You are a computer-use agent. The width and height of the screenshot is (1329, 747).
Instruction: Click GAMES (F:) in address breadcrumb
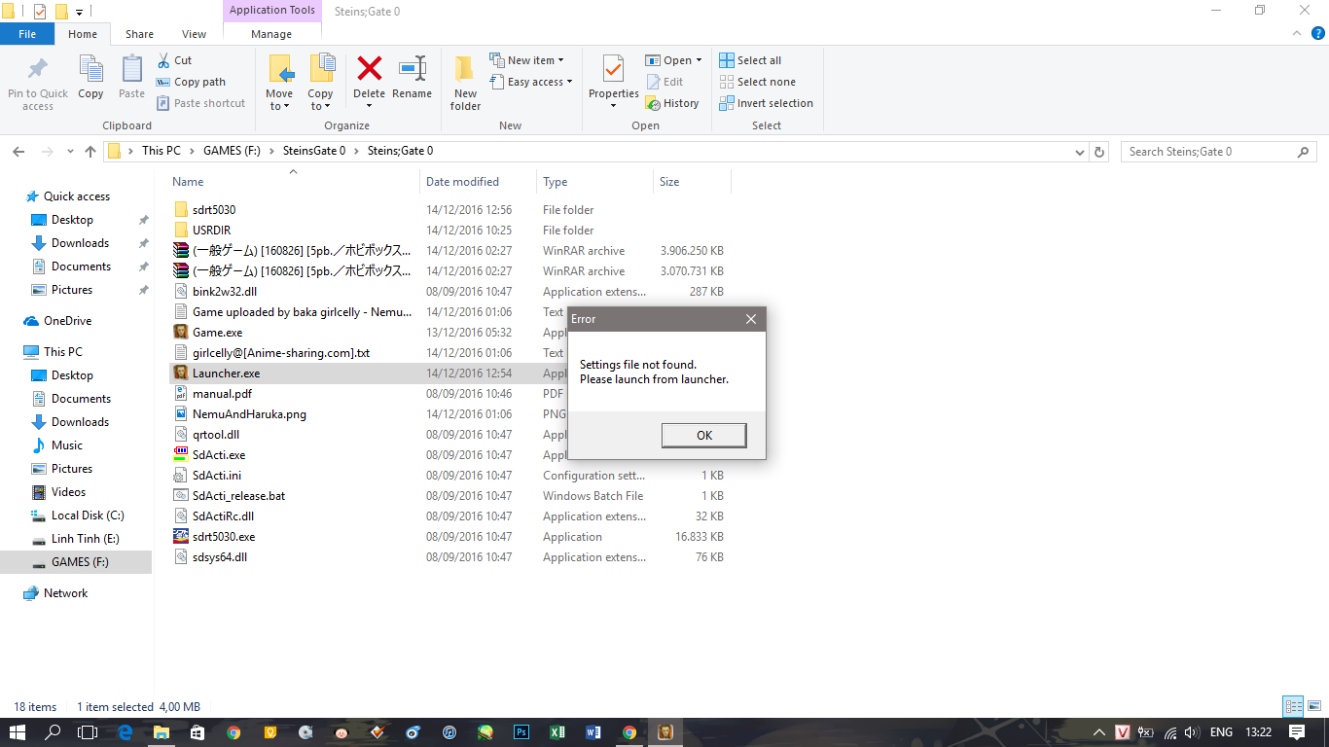click(233, 151)
